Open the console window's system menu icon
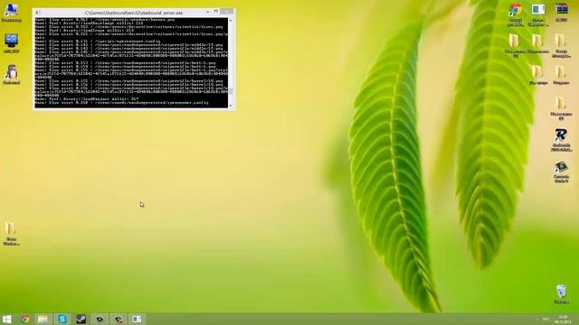579x325 pixels. coord(37,13)
